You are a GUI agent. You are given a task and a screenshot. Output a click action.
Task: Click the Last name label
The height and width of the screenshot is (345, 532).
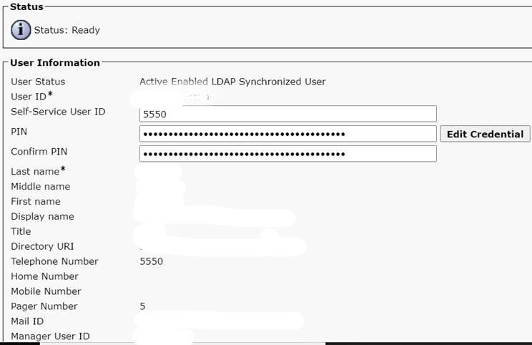tap(38, 171)
